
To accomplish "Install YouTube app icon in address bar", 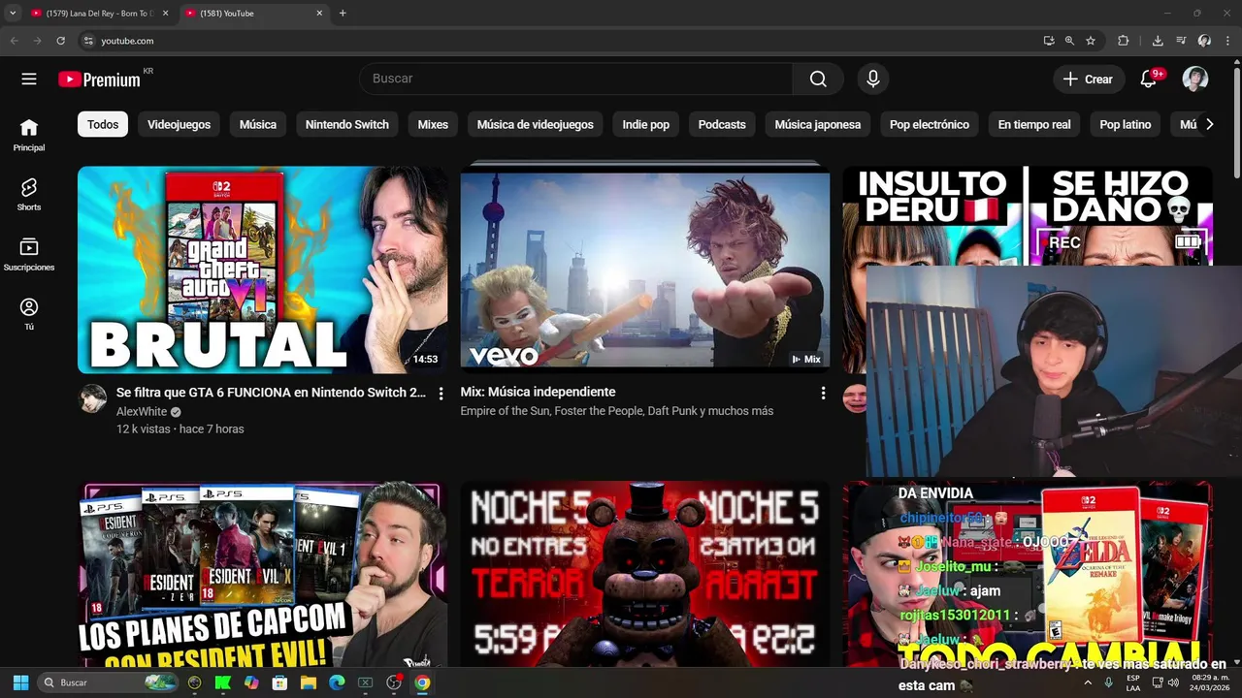I will point(1049,41).
